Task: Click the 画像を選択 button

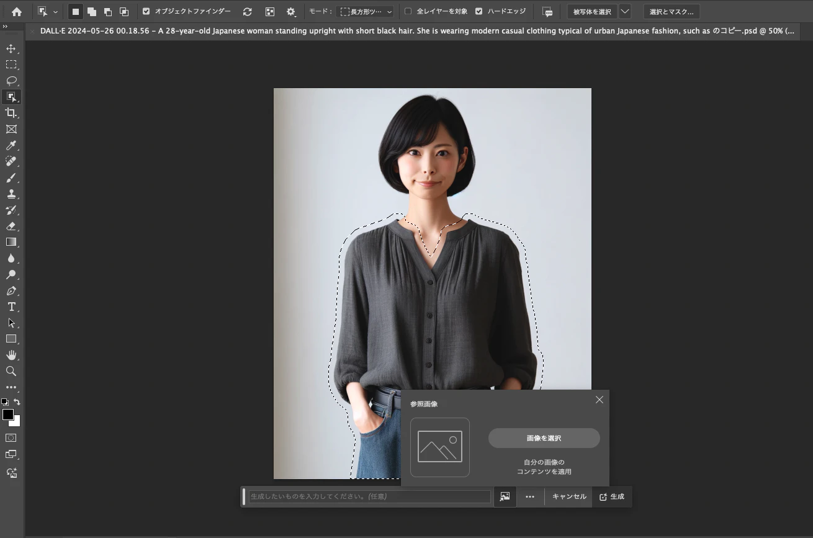Action: coord(544,438)
